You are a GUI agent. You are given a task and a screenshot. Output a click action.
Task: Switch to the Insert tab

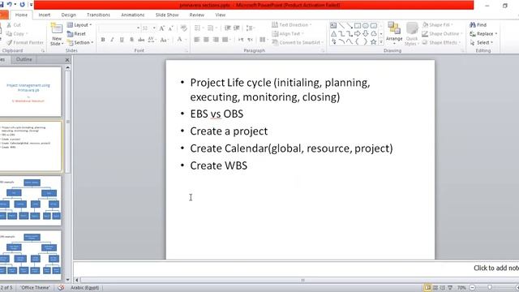click(45, 15)
